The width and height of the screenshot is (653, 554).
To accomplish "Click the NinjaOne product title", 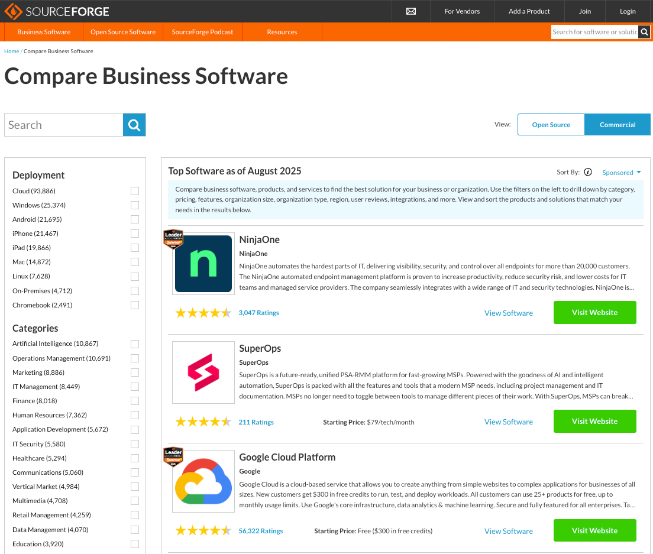I will click(x=260, y=239).
